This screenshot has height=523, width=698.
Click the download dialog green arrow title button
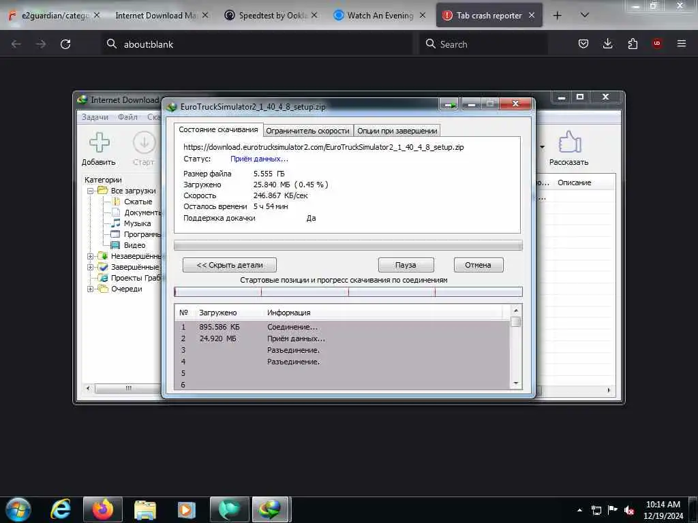pyautogui.click(x=450, y=104)
